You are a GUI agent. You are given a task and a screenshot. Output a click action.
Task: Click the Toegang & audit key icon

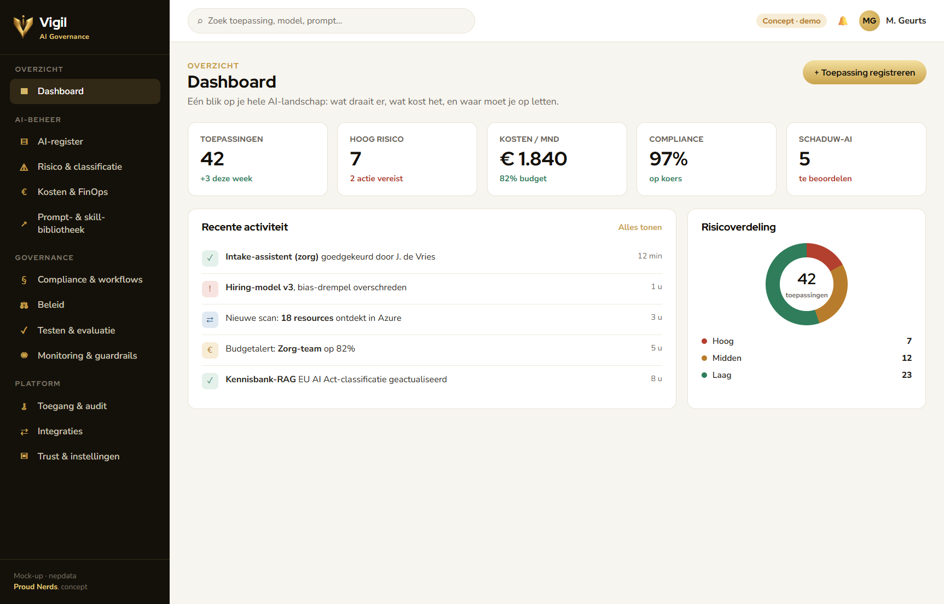pos(24,406)
